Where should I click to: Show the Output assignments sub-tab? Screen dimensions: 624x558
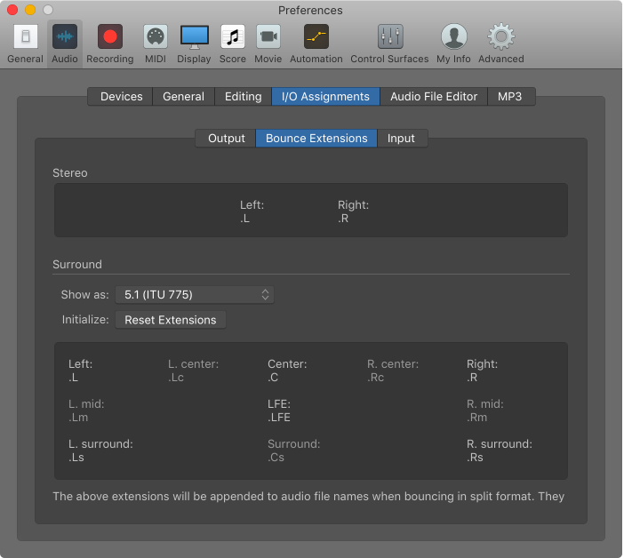click(x=226, y=139)
